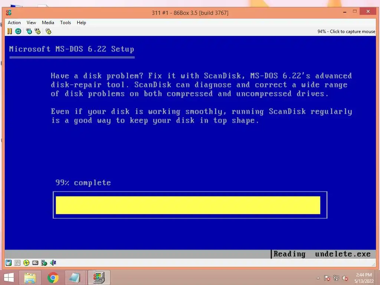The height and width of the screenshot is (285, 380).
Task: Open File Explorer from the taskbar
Action: click(30, 278)
